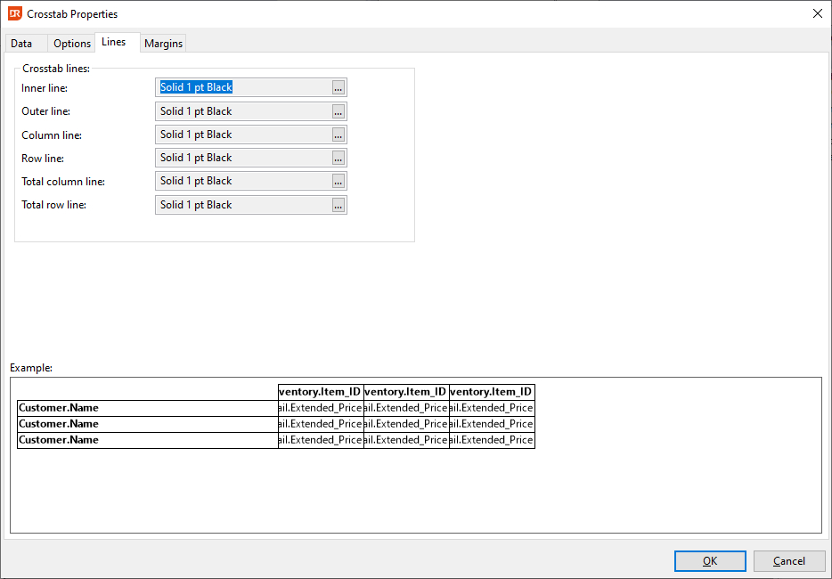Click the Row line value field
Viewport: 832px width, 579px height.
click(244, 159)
